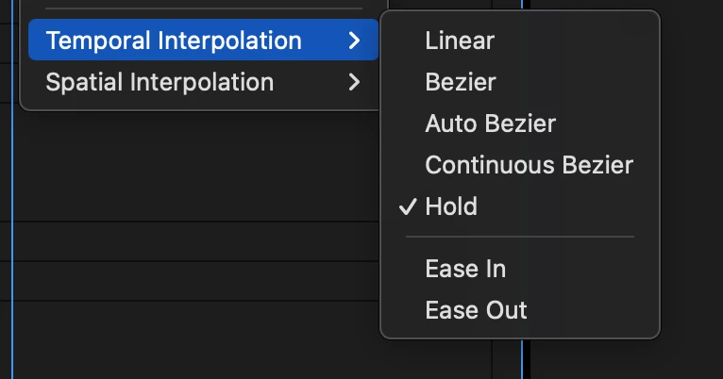723x379 pixels.
Task: Apply Ease In to the keyframe
Action: click(x=465, y=269)
